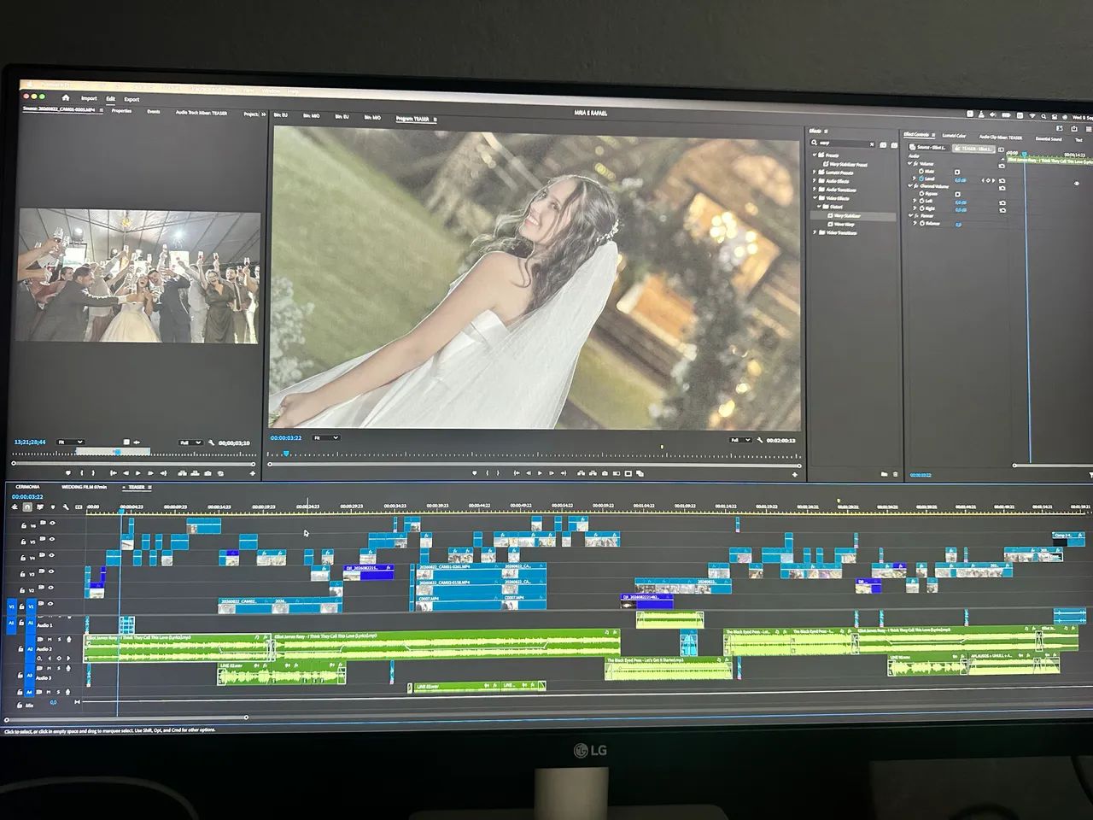Viewport: 1093px width, 820px height.
Task: Toggle visibility eye of track V4
Action: coord(51,555)
